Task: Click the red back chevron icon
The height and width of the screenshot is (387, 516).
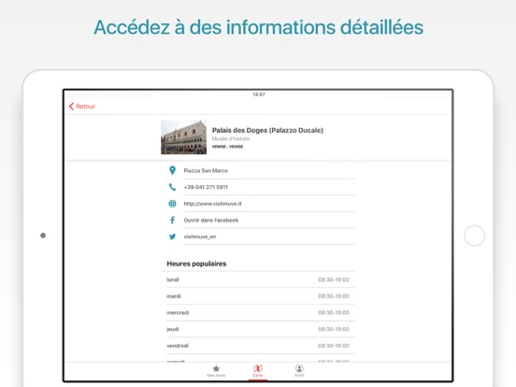Action: point(71,107)
